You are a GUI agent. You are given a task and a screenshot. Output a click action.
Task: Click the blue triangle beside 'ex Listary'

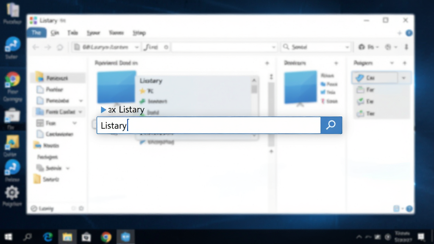point(103,110)
